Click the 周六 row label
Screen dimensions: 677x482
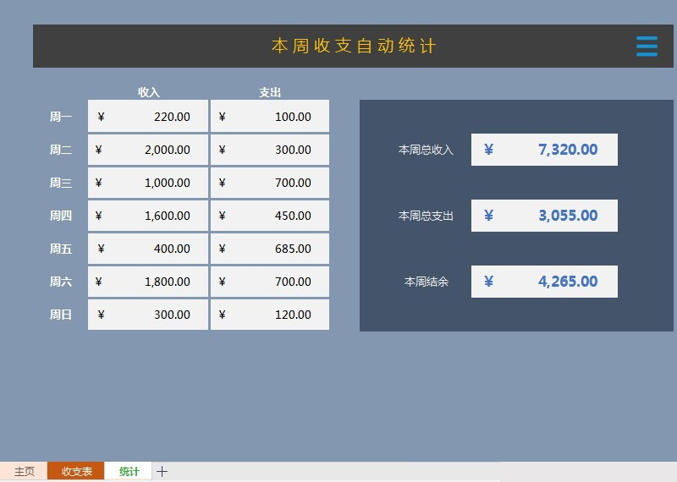(61, 282)
